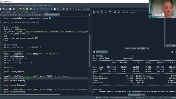Click the Previous plot arrow icon

(x=115, y=12)
